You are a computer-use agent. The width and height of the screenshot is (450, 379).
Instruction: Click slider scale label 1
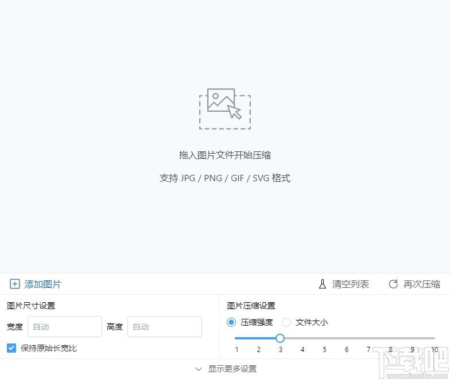coord(236,350)
